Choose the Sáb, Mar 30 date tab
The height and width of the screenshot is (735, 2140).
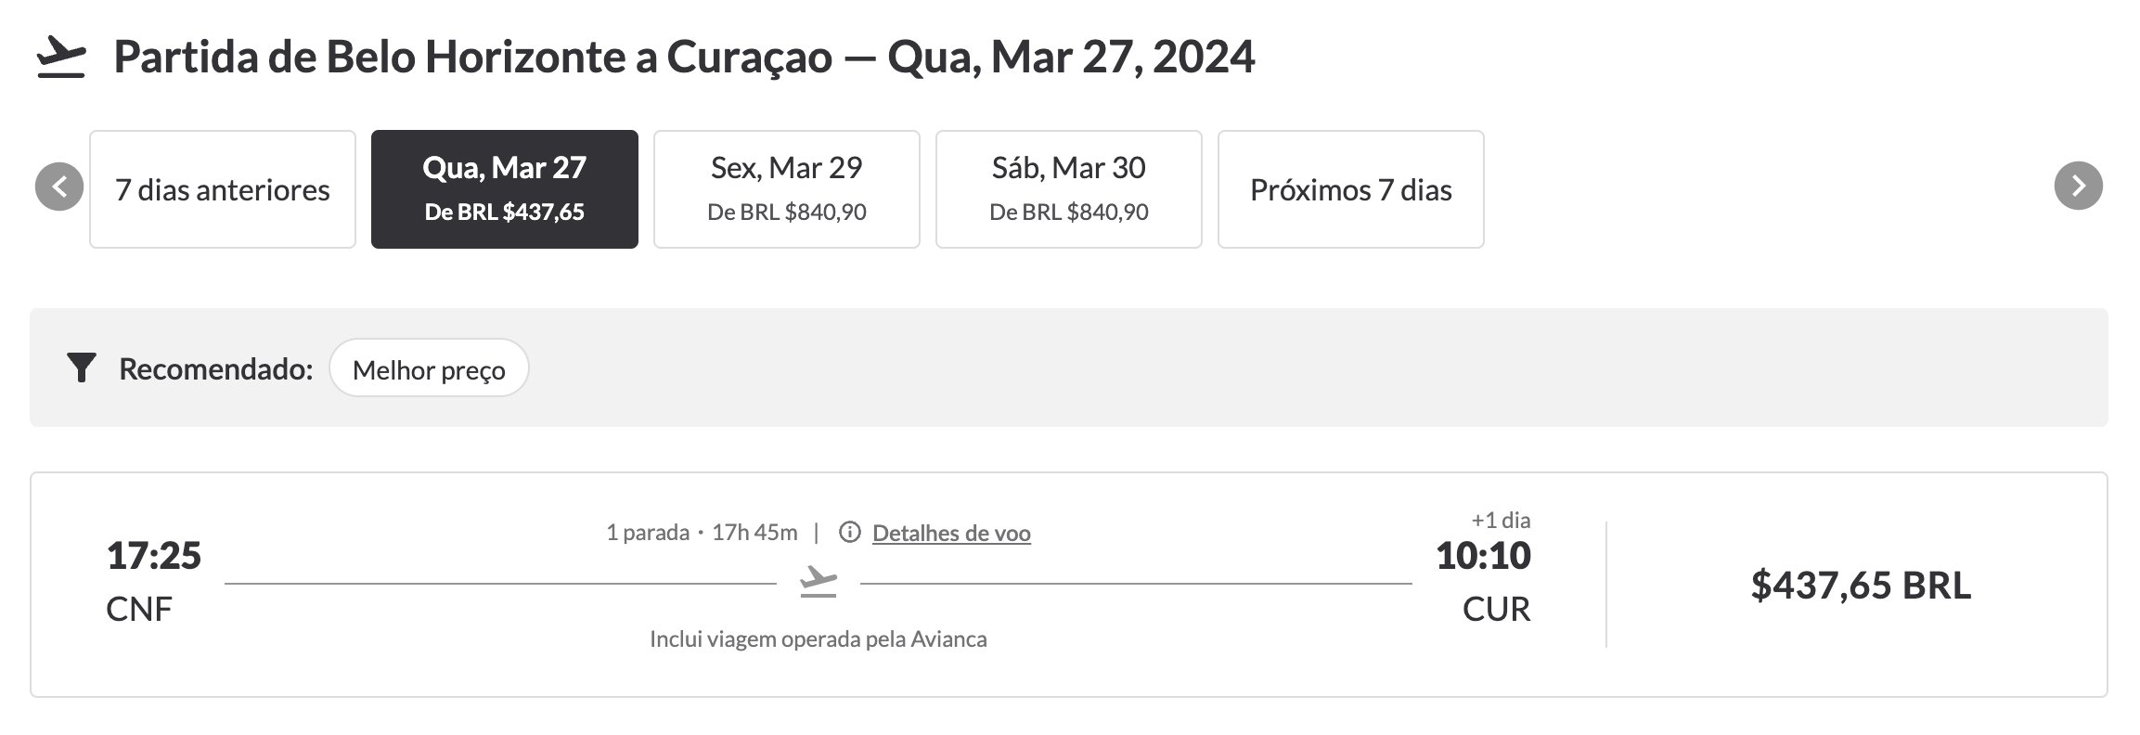[x=1069, y=189]
